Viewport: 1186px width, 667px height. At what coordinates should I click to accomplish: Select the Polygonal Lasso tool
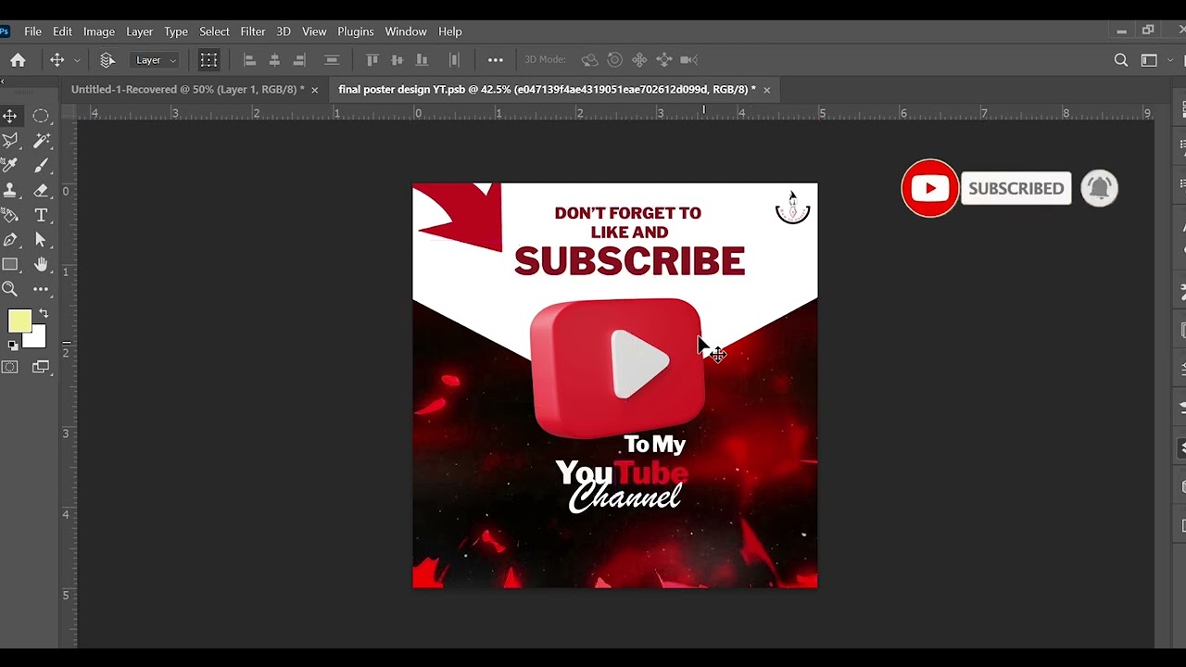point(10,141)
